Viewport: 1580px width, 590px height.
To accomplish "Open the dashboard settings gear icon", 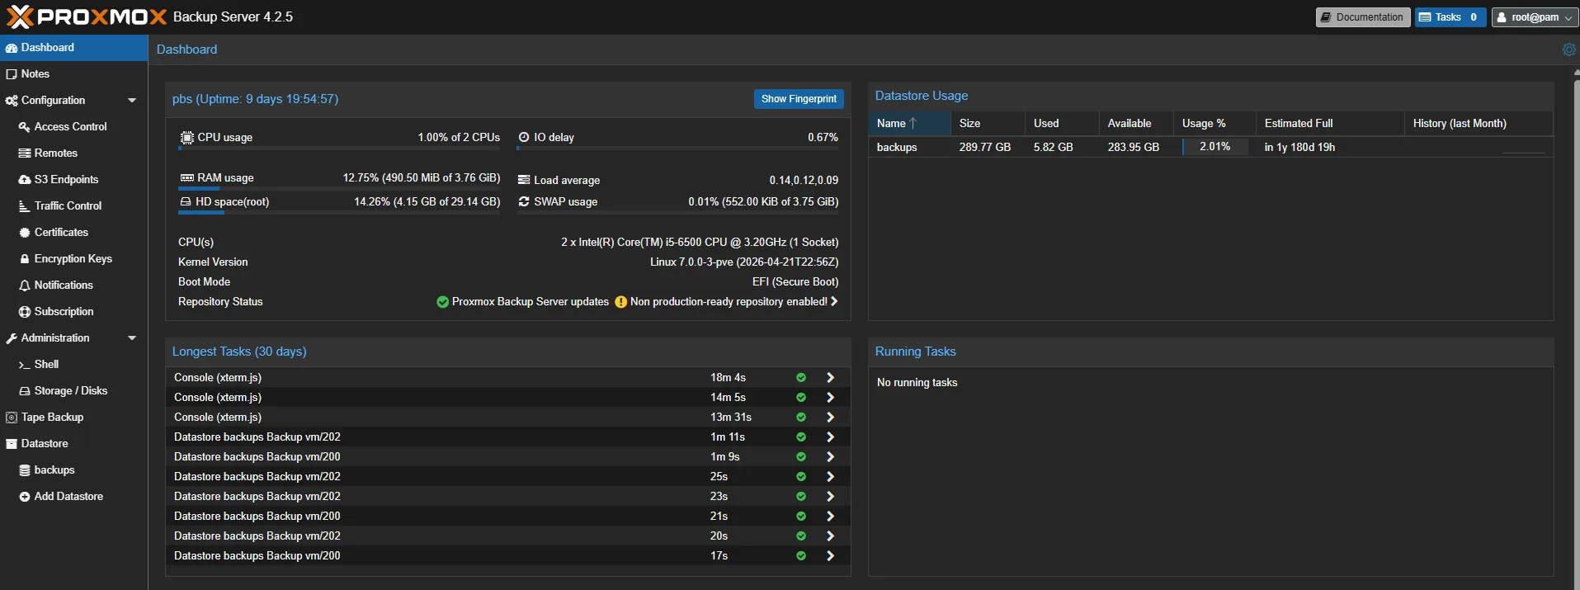I will click(1568, 50).
